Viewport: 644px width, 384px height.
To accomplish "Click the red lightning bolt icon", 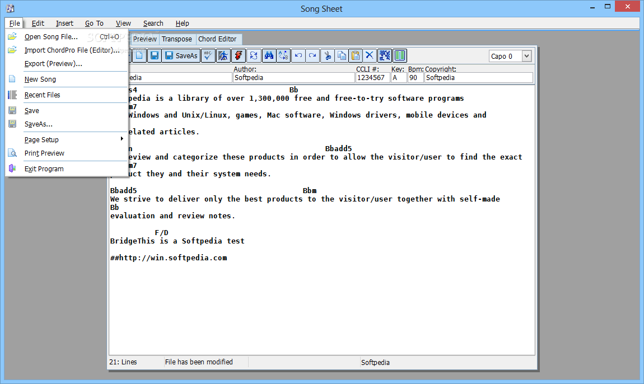I will pyautogui.click(x=238, y=55).
